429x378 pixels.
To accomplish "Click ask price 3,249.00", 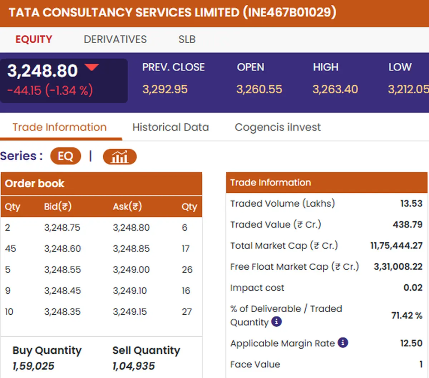I will coord(131,270).
